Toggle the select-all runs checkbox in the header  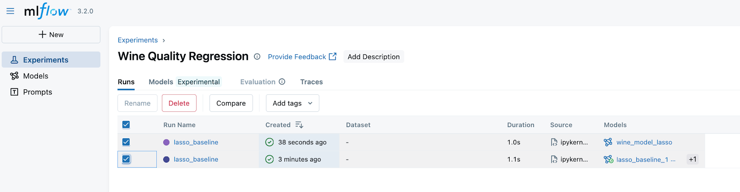126,125
